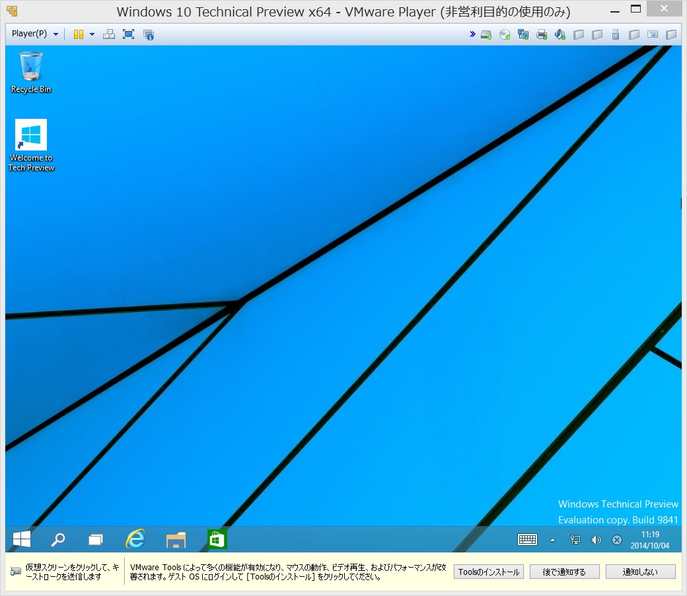Open Search from the guest taskbar
The width and height of the screenshot is (687, 596).
click(58, 539)
